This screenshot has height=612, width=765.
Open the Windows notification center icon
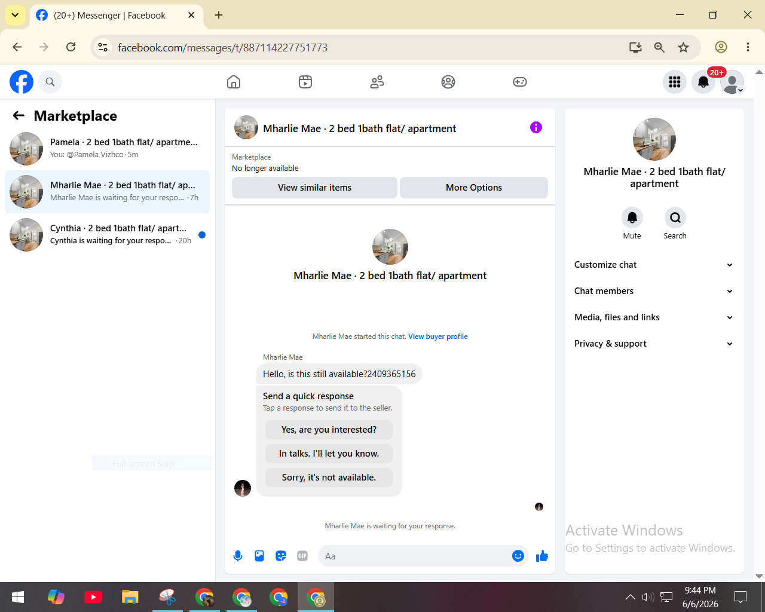[x=740, y=597]
